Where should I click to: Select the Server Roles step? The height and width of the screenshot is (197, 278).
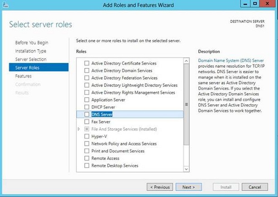coord(38,67)
